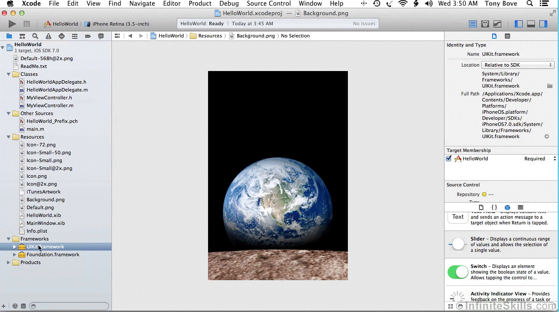Screen dimensions: 559x312
Task: Open the Symbol navigator
Action: 22,36
